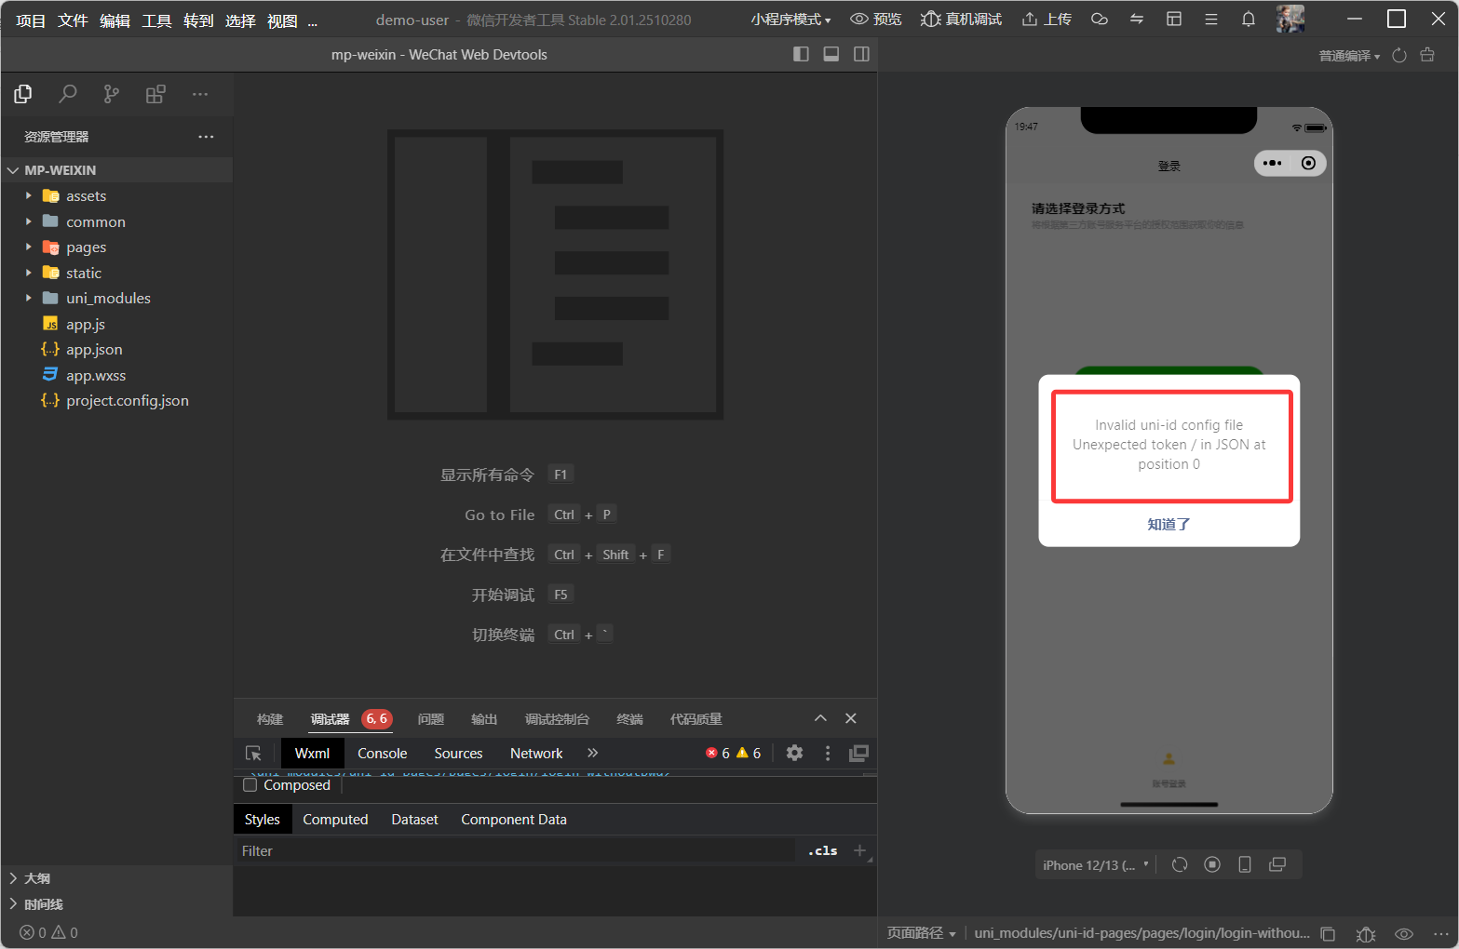
Task: Open the extensions icon in sidebar
Action: (155, 94)
